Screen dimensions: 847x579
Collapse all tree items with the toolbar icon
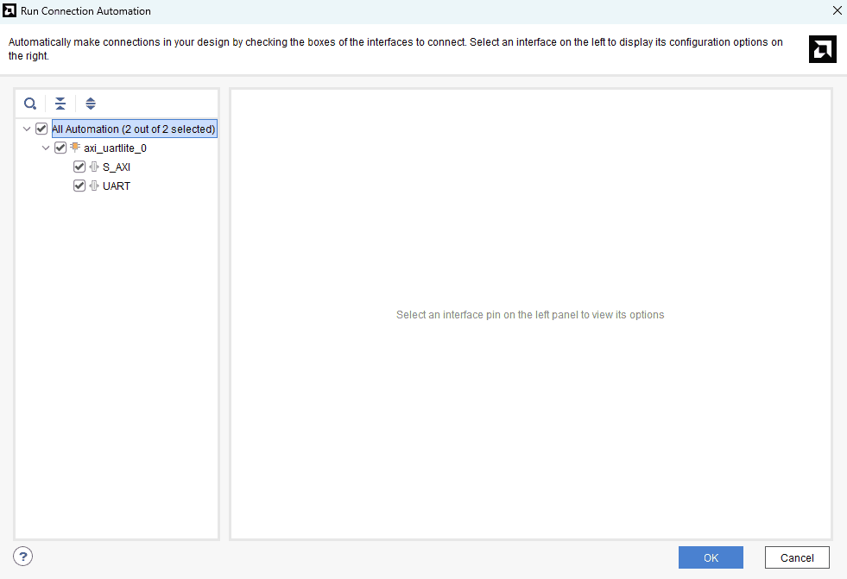[60, 104]
